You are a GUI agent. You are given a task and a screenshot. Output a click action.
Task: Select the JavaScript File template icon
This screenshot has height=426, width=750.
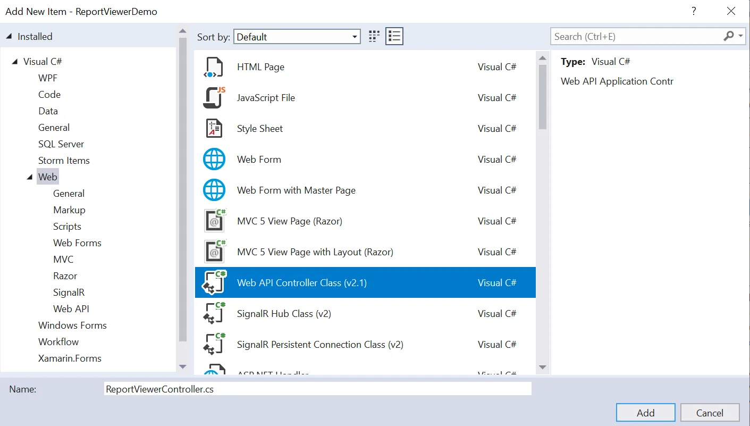(x=214, y=98)
